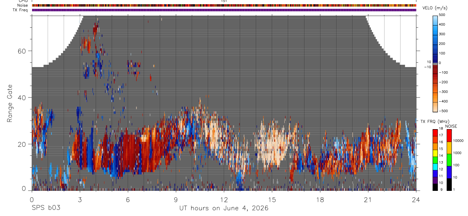
Task: Click the '15' TX frequency scale label
Action: coord(442,149)
